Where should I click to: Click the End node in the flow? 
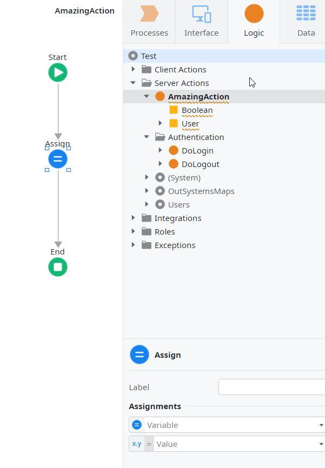57,266
